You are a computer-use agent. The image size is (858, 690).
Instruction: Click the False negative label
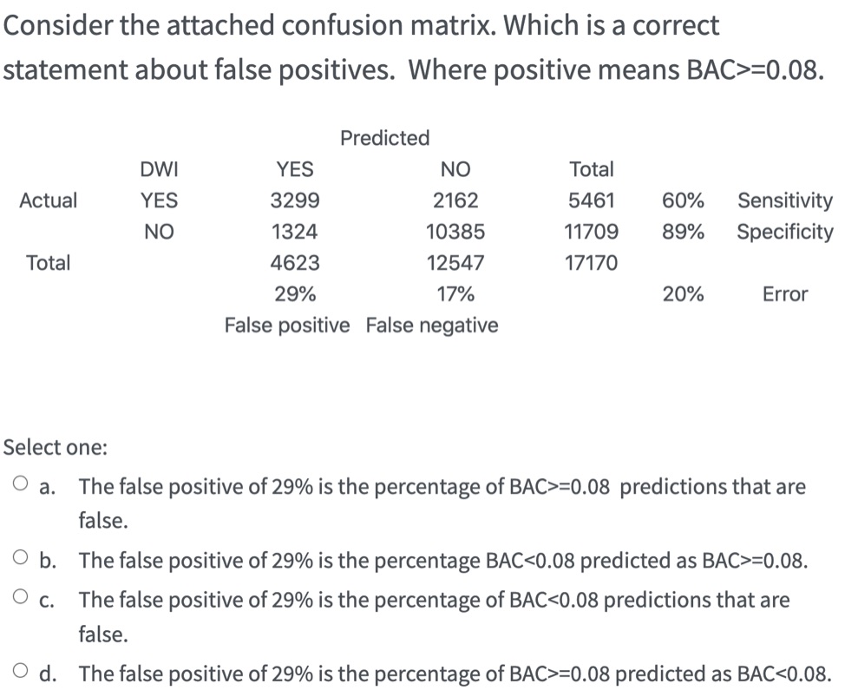[x=431, y=325]
